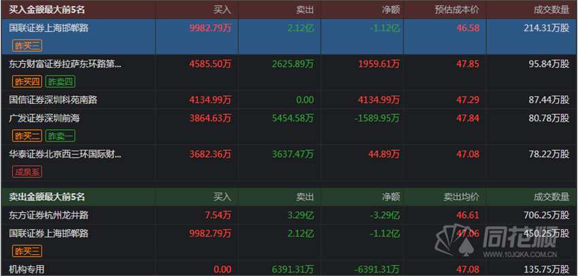Click the -6391.31万 net amount

tap(377, 269)
